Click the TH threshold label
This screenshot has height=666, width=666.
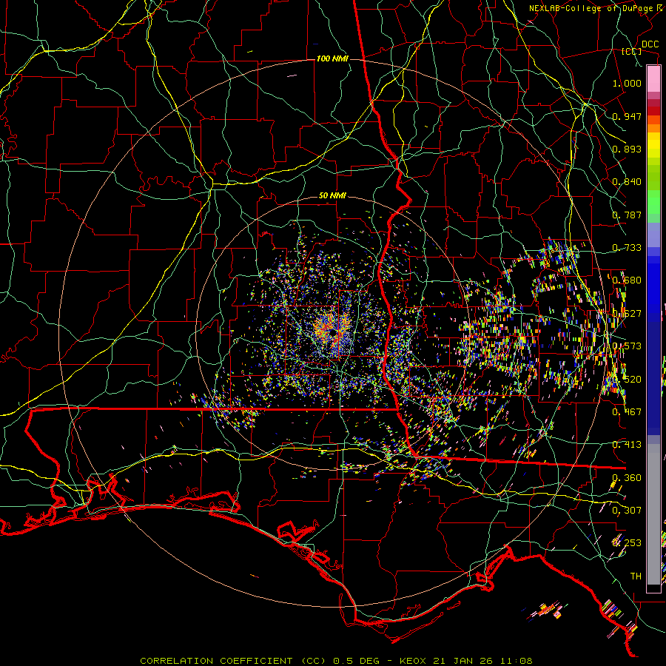click(x=636, y=576)
